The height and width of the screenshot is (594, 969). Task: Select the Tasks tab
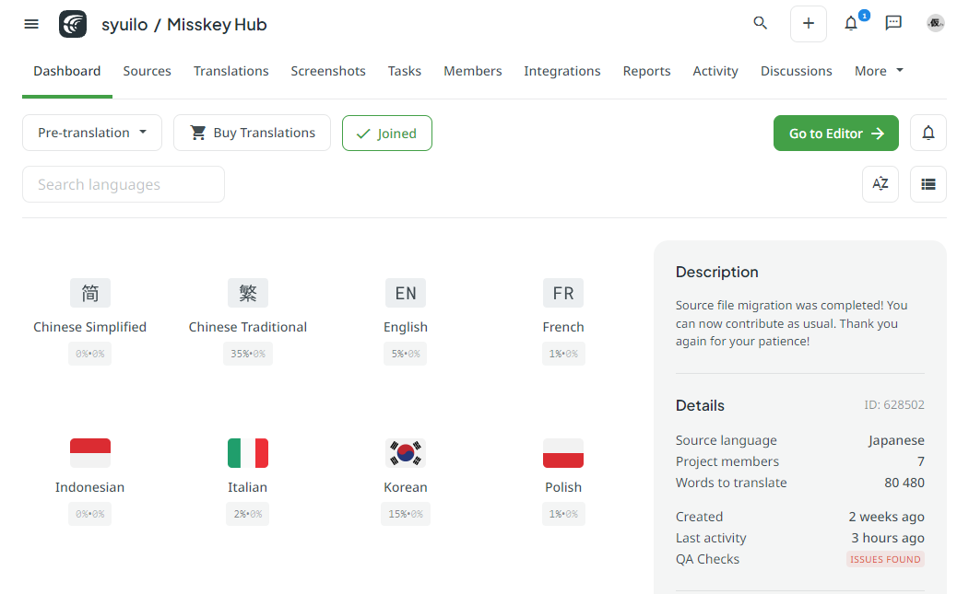point(405,71)
